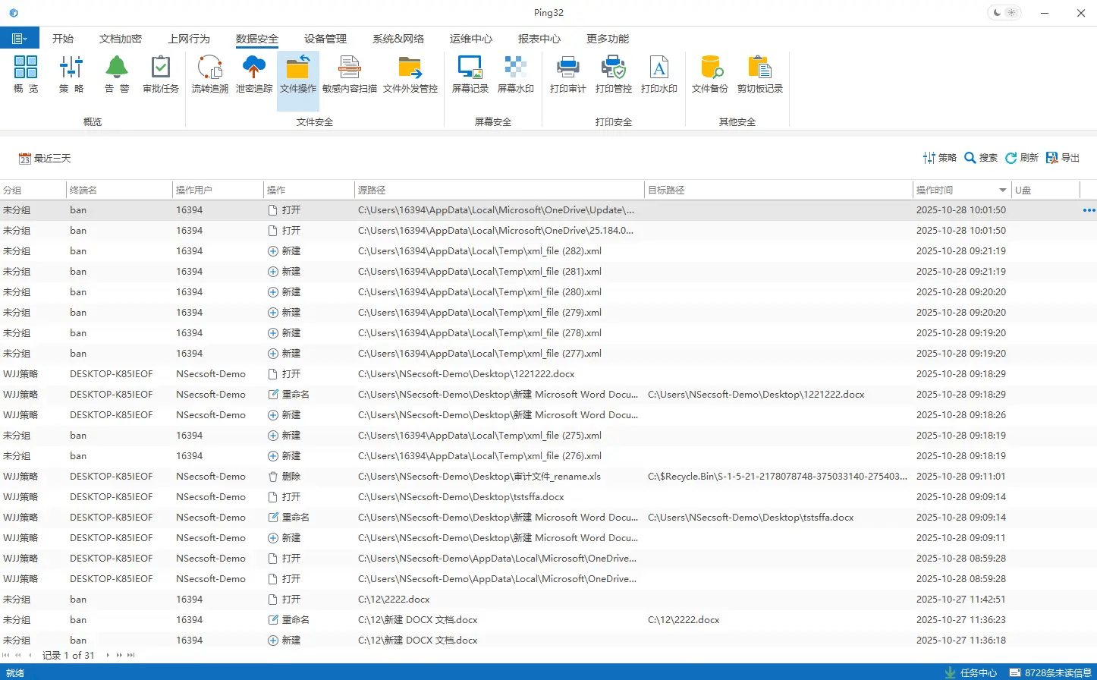Expand the 操作时间 column sort arrow
Screen dimensions: 1097x680
[1002, 190]
